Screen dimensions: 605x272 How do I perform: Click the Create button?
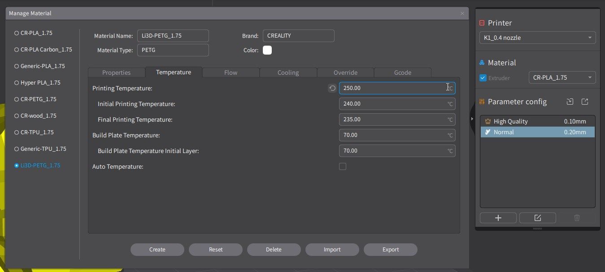tap(157, 250)
